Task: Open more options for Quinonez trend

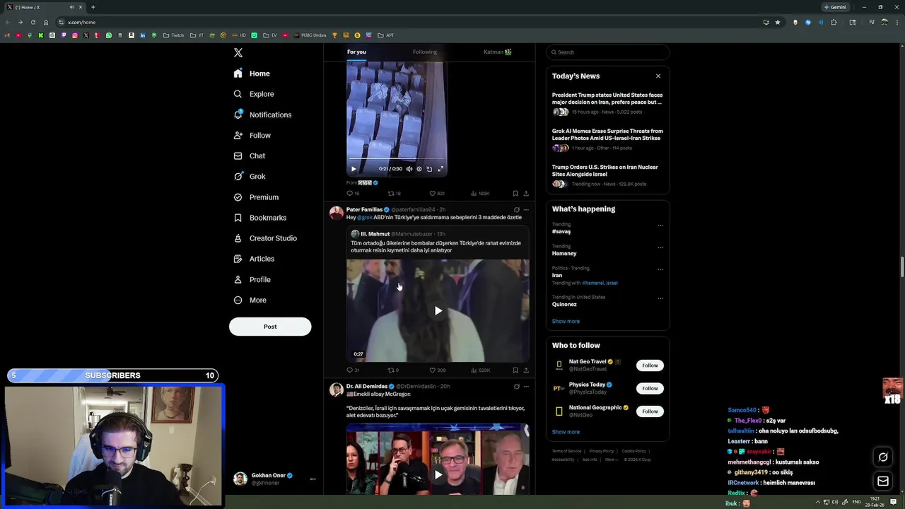Action: 660,298
